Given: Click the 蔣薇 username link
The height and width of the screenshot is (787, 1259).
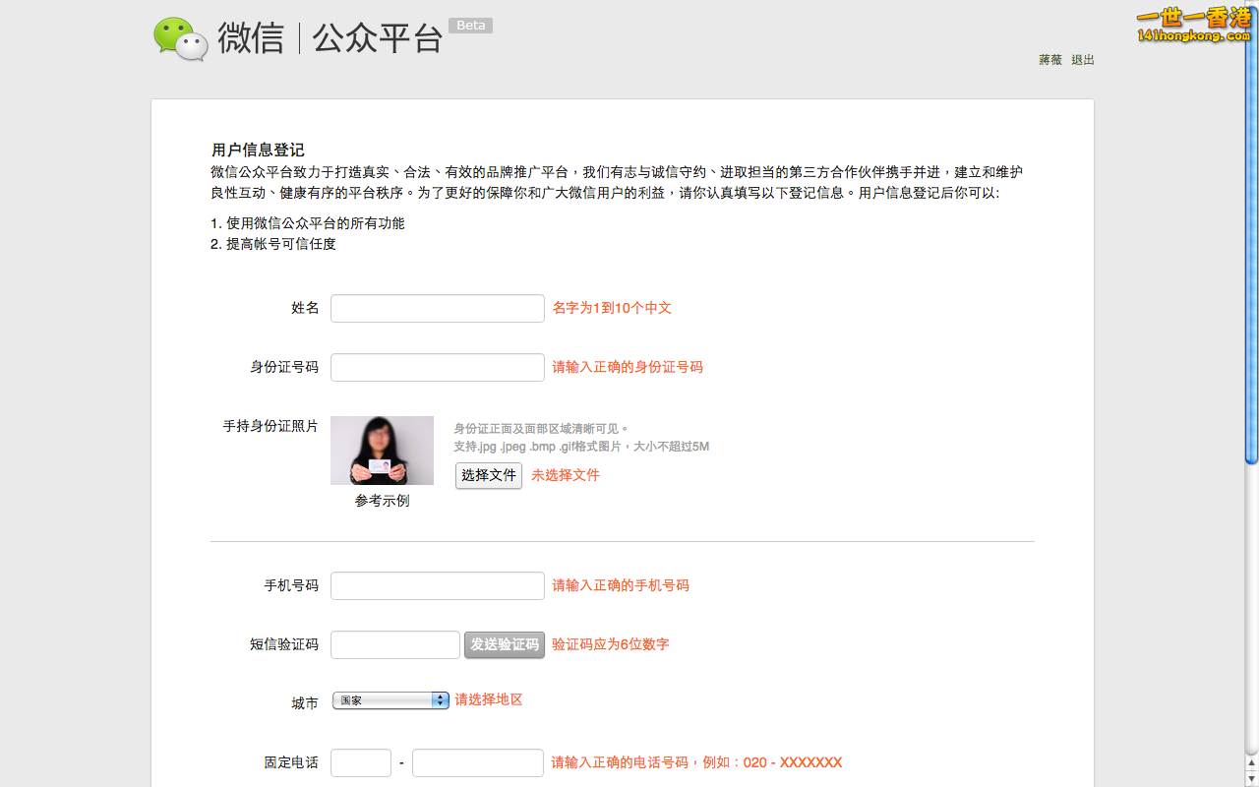Looking at the screenshot, I should tap(1049, 60).
